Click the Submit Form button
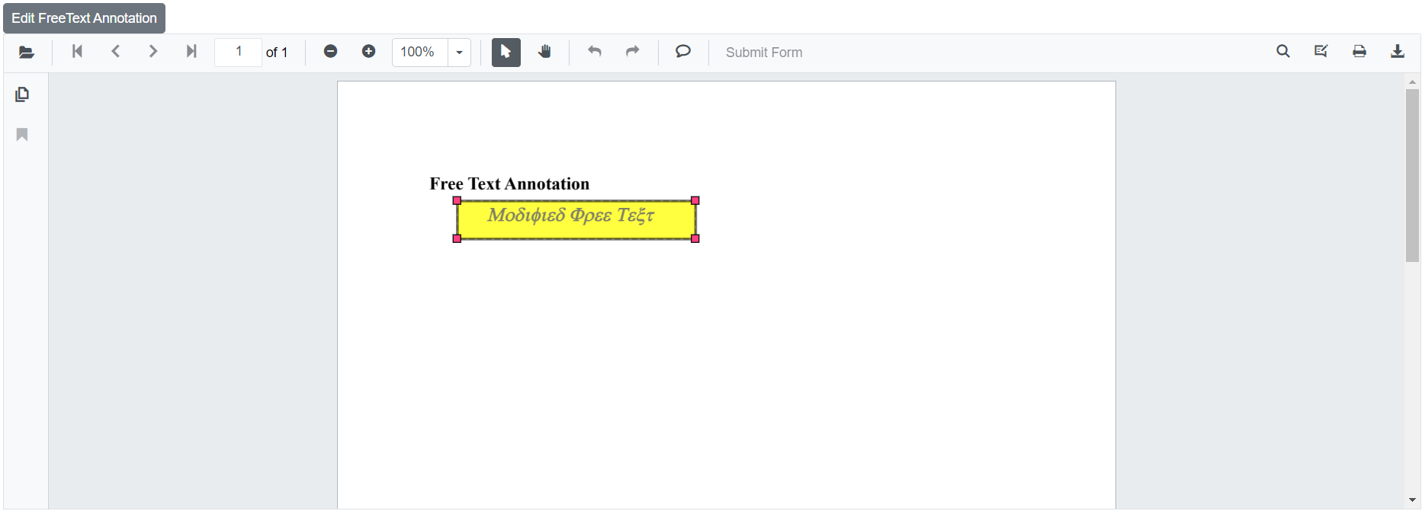Image resolution: width=1422 pixels, height=511 pixels. [763, 53]
